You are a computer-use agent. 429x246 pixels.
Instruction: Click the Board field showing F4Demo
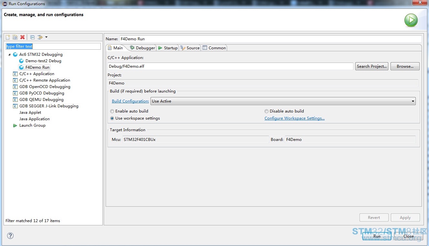pyautogui.click(x=350, y=140)
